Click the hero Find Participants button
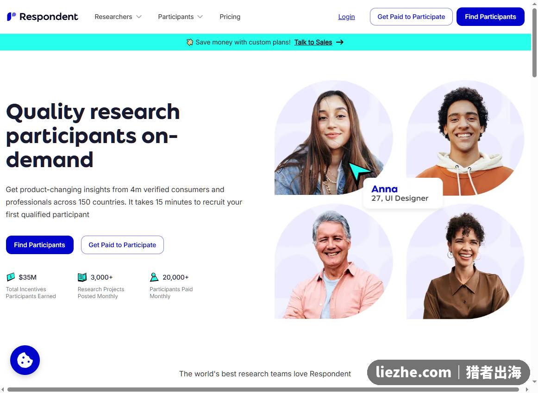Viewport: 538px width, 393px height. pos(40,245)
